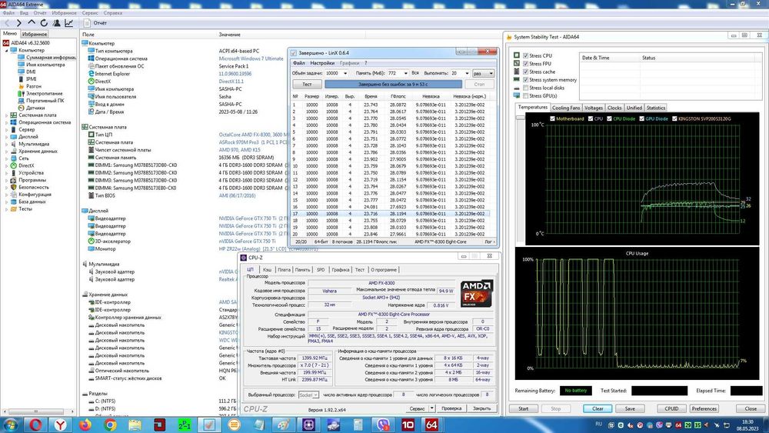Select Портативный ПК in the tree
This screenshot has height=433, width=769.
(45, 101)
